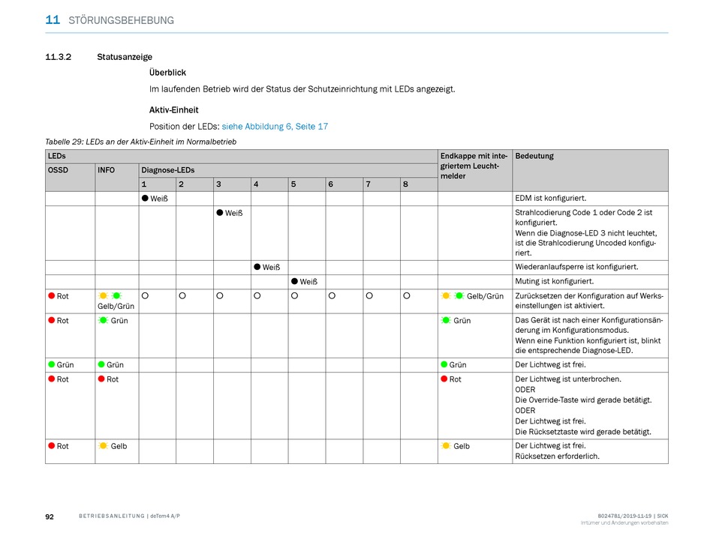The image size is (713, 533).
Task: Click the sentence 'Im laufenden Betrieb wird der Status'
Action: [302, 89]
